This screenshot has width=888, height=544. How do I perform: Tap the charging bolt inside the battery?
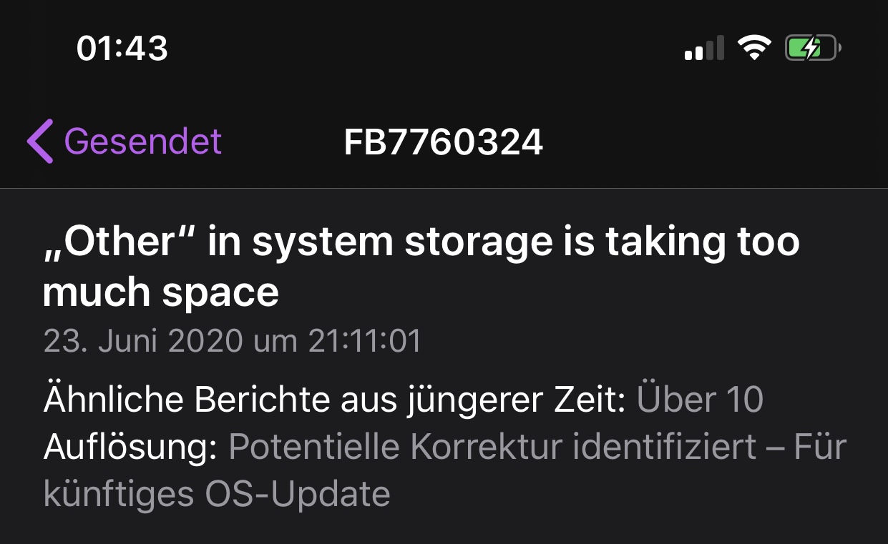click(811, 49)
